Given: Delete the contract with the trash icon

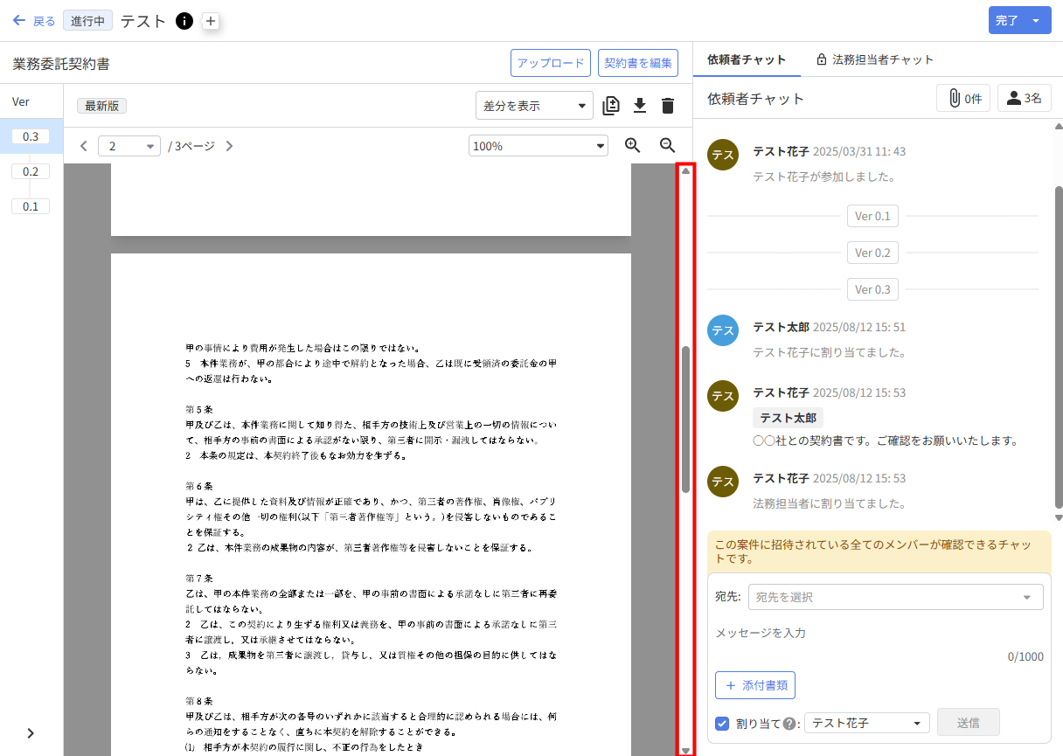Looking at the screenshot, I should (668, 106).
